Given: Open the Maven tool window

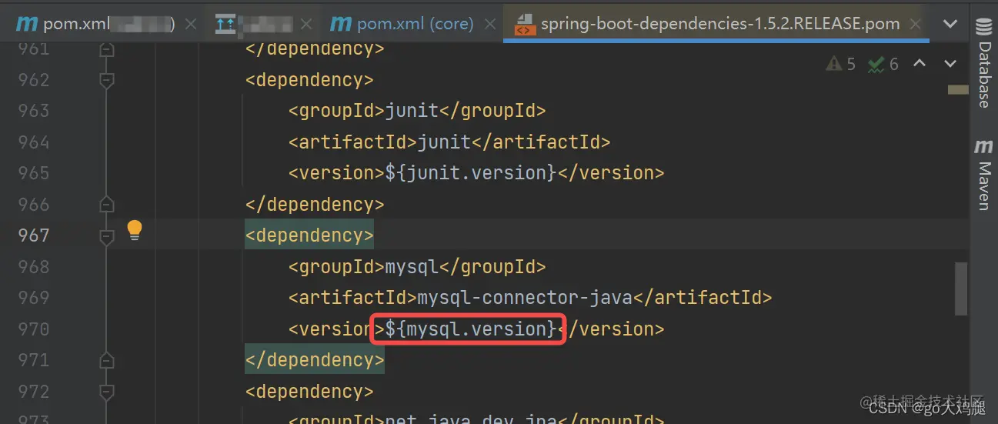Looking at the screenshot, I should tap(984, 175).
